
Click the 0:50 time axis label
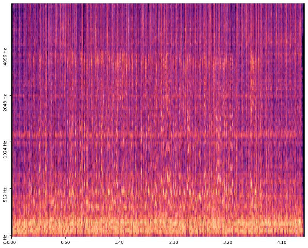[65, 242]
